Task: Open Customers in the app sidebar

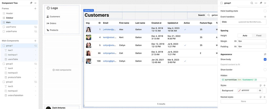Action: pos(53,17)
